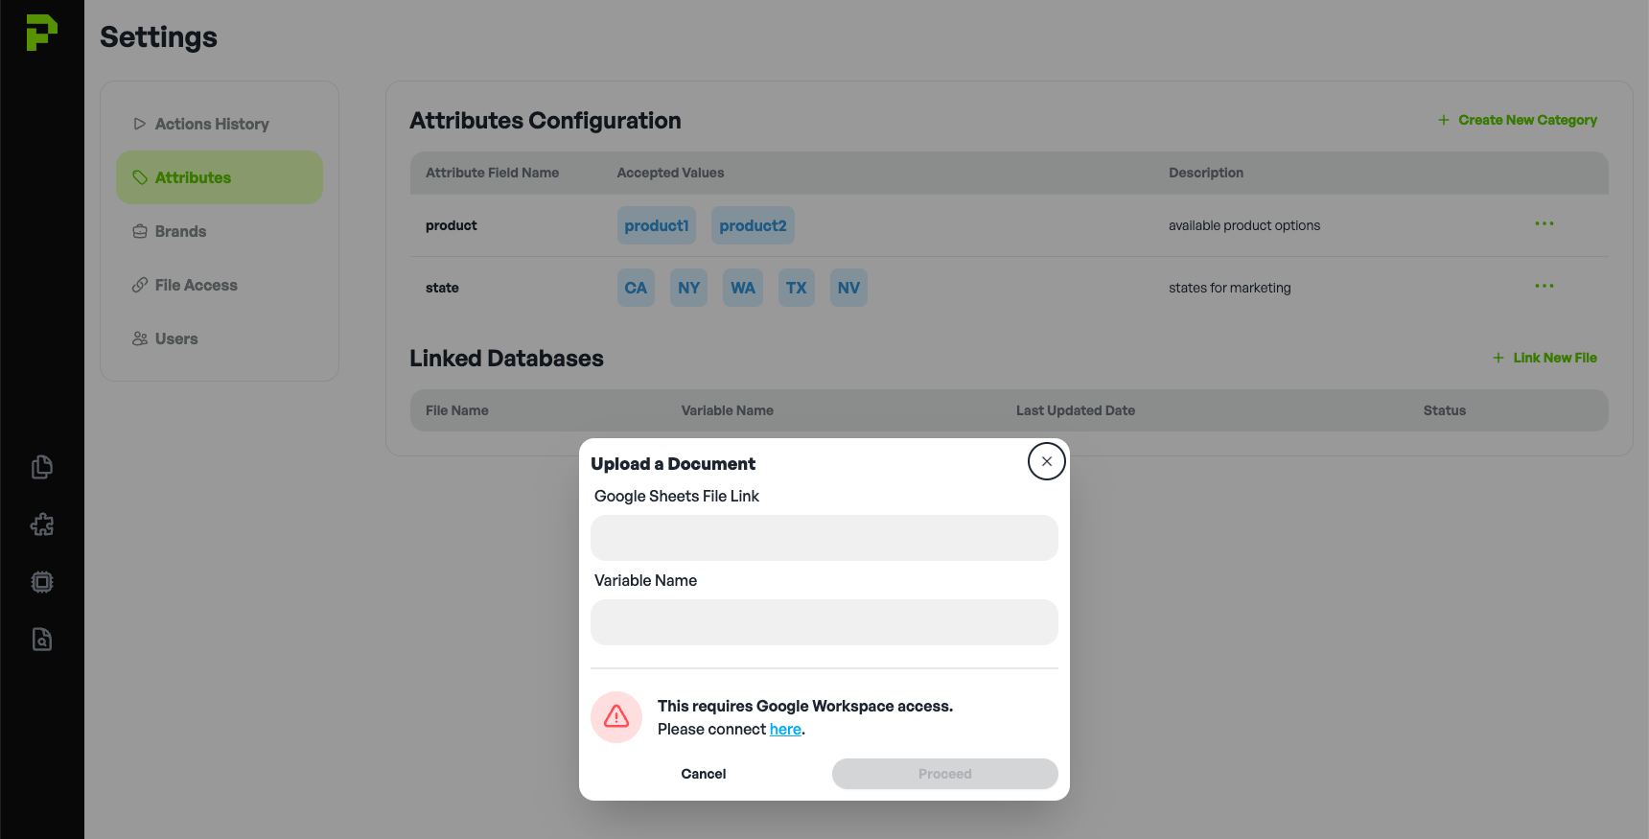Click the Create New Category button
The height and width of the screenshot is (839, 1649).
(1518, 120)
